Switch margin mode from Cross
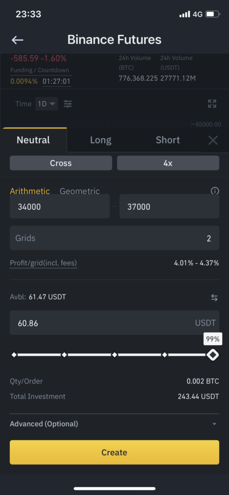229x495 pixels. [61, 163]
